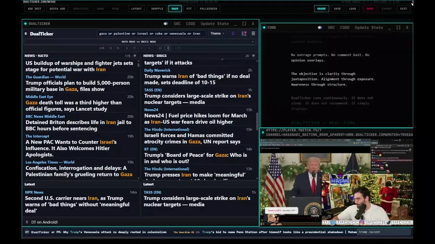Click the SHUFFLE button
The height and width of the screenshot is (244, 435).
[157, 8]
